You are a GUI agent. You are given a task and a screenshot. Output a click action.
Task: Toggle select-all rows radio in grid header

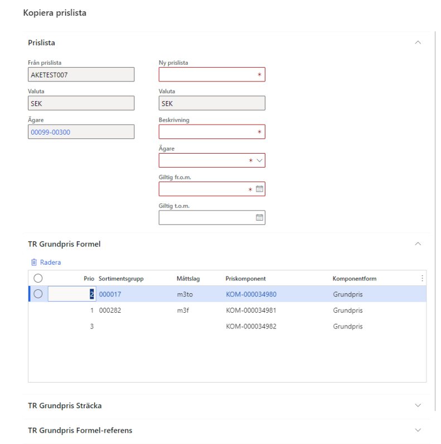(38, 278)
